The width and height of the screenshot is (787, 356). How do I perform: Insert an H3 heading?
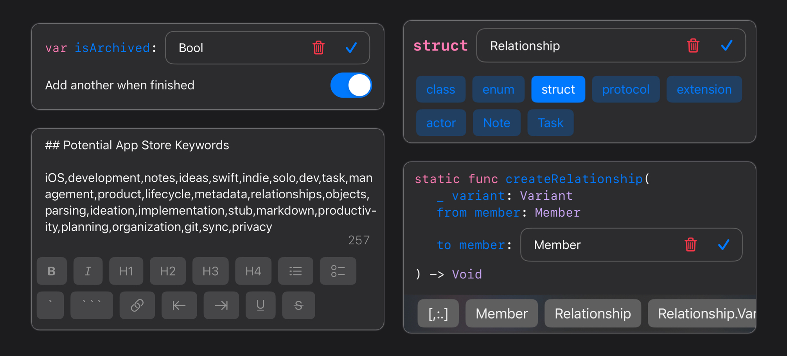click(x=210, y=271)
